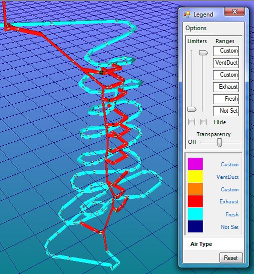Image resolution: width=254 pixels, height=274 pixels.
Task: Click the Transparency slider handle
Action: click(x=219, y=143)
